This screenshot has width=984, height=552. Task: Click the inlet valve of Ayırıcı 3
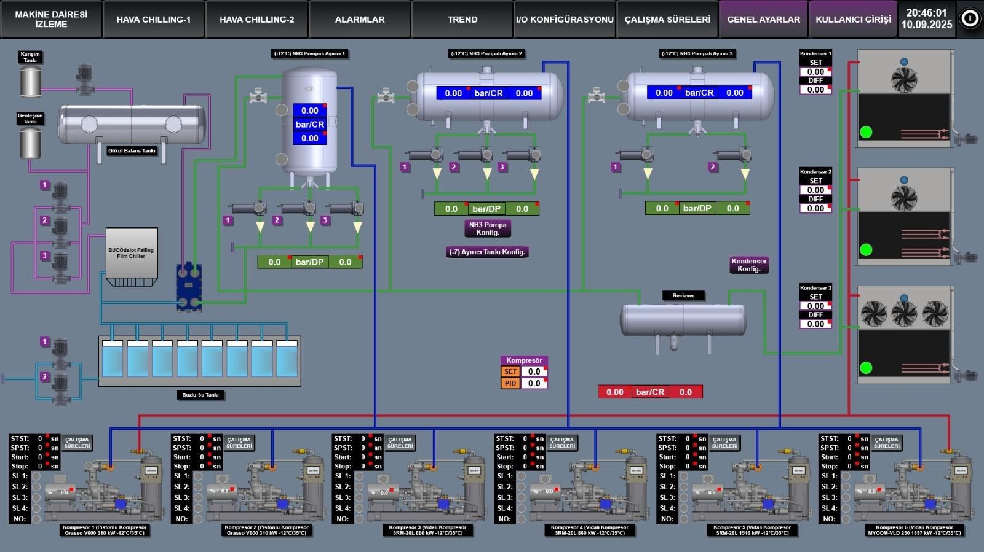(596, 96)
